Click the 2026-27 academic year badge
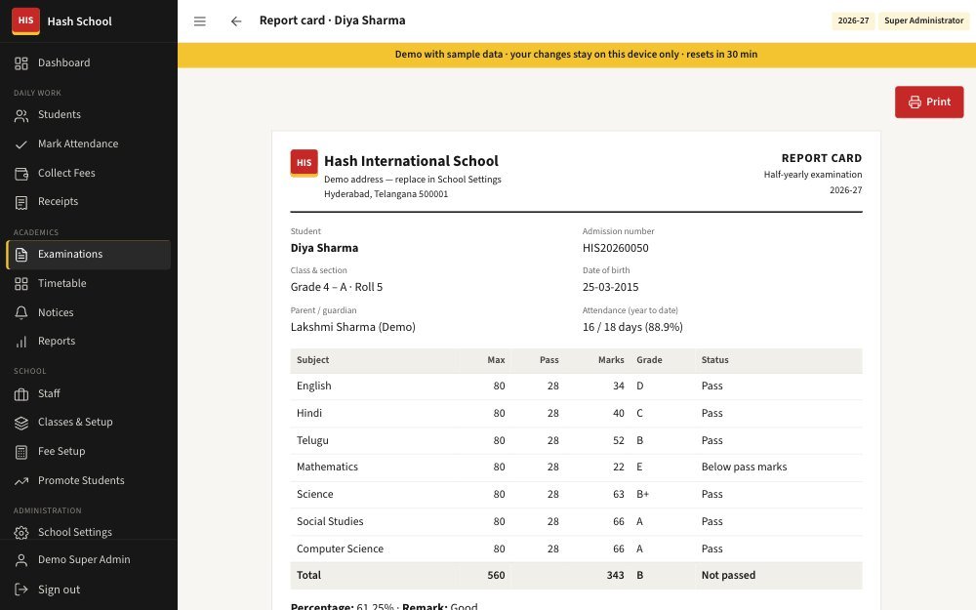Viewport: 976px width, 610px height. pyautogui.click(x=853, y=20)
